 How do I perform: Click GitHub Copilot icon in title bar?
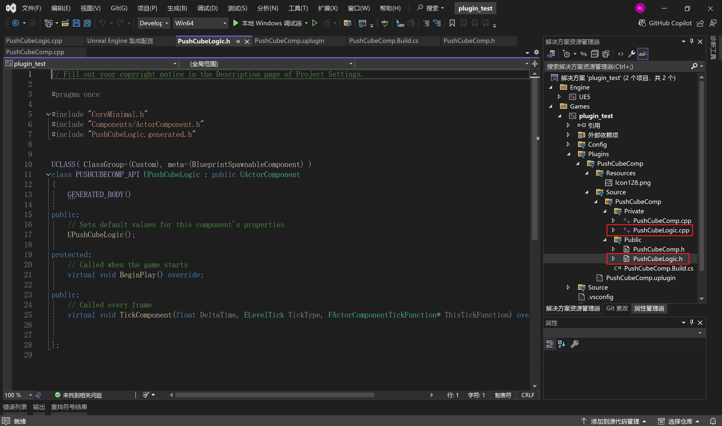coord(642,23)
